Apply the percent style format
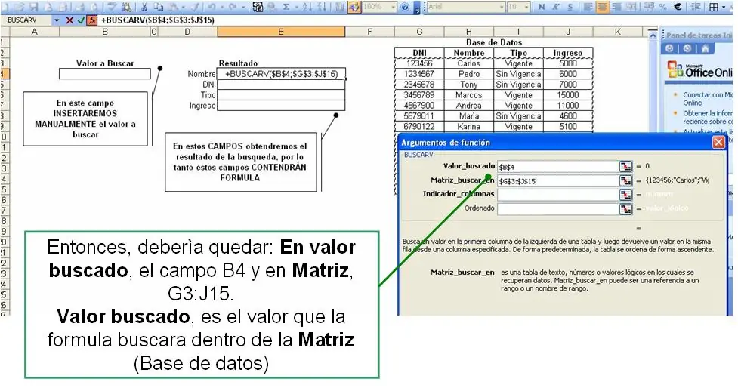This screenshot has width=738, height=388. 662,7
